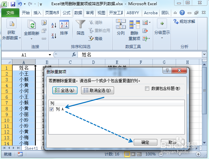The width and height of the screenshot is (209, 159).
Task: Close the Remove Duplicates dialog
Action: click(x=179, y=70)
